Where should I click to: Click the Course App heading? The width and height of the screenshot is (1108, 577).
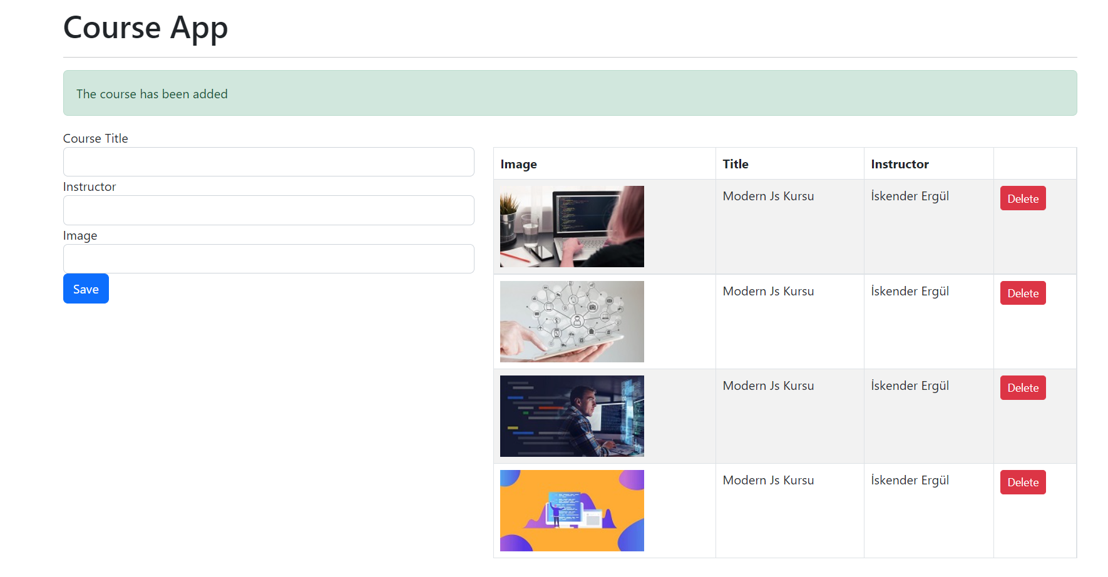tap(145, 28)
